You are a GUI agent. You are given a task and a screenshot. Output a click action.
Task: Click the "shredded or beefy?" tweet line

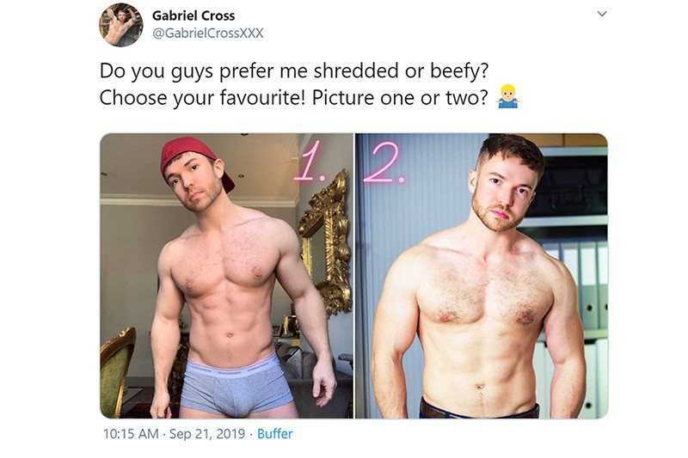click(x=293, y=70)
